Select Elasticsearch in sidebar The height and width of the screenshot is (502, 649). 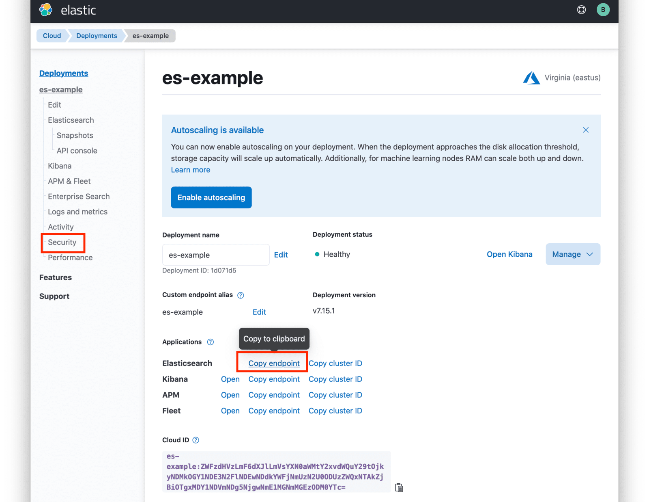71,120
